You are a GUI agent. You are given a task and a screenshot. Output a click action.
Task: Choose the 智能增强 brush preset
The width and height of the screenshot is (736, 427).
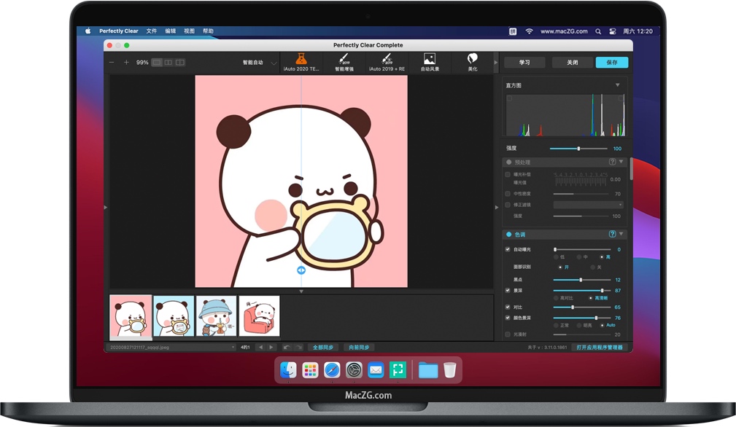tap(344, 59)
